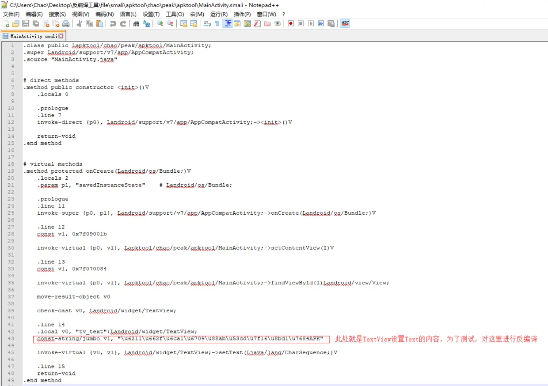Open a file using the Open folder icon
The height and width of the screenshot is (386, 548).
[x=16, y=23]
